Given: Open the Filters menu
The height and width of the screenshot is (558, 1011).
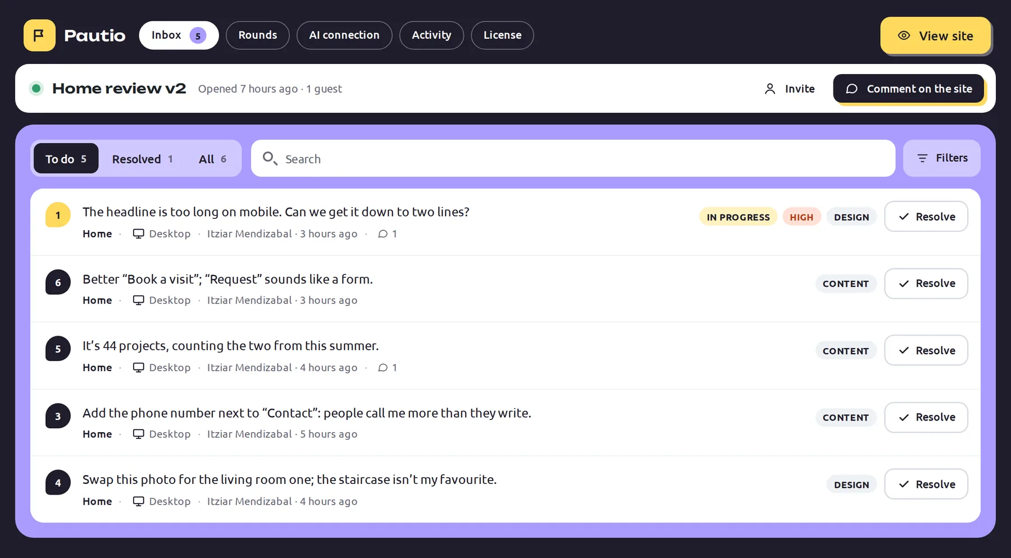Looking at the screenshot, I should tap(942, 158).
